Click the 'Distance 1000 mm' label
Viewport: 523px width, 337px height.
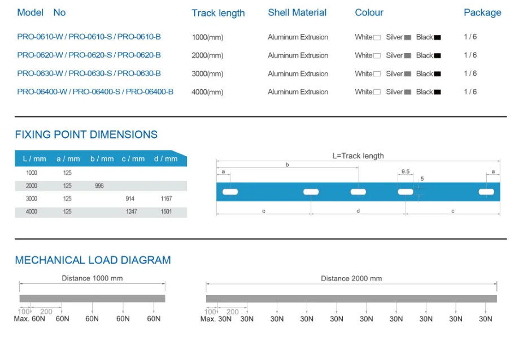(x=92, y=278)
